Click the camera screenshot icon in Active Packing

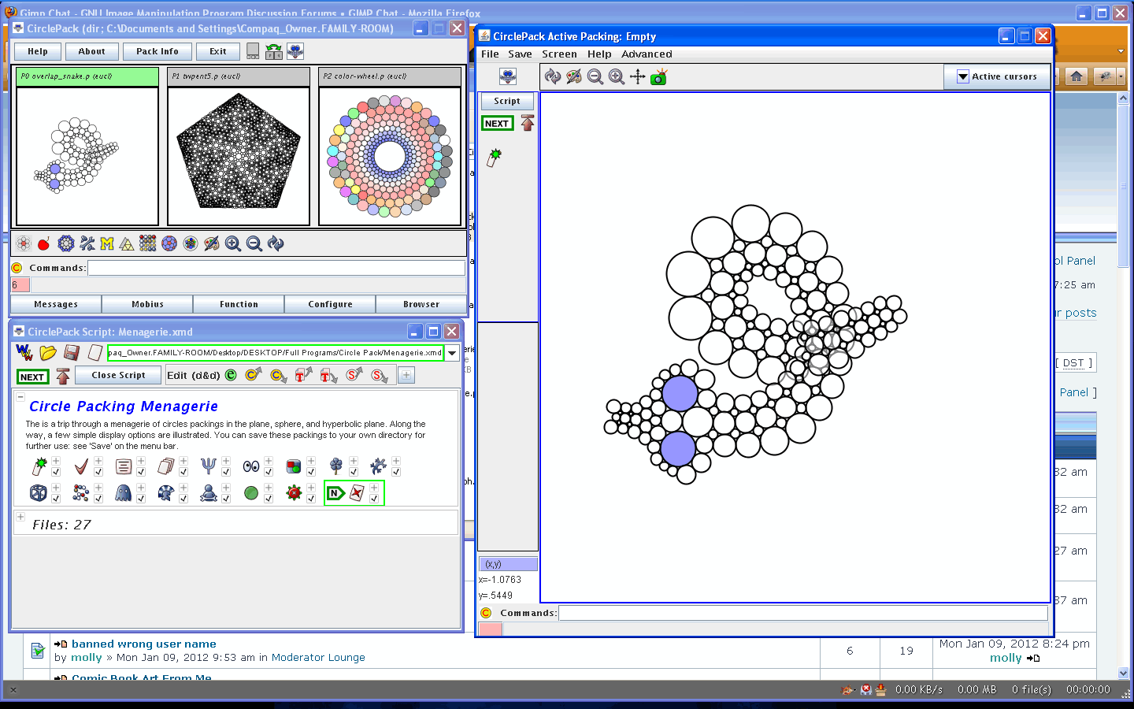[659, 76]
